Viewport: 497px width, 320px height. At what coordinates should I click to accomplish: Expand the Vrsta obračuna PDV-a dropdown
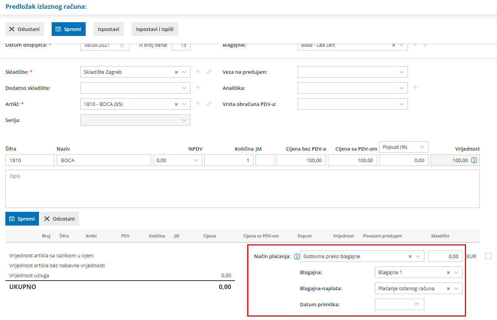(x=402, y=104)
